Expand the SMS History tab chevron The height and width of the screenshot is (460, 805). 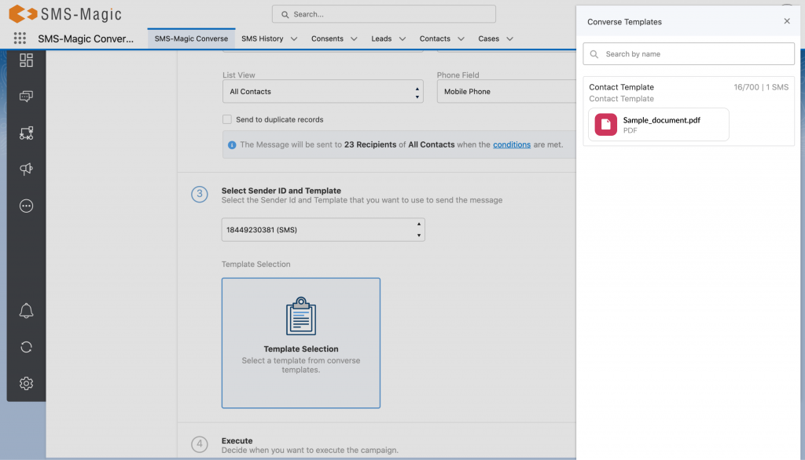point(294,39)
